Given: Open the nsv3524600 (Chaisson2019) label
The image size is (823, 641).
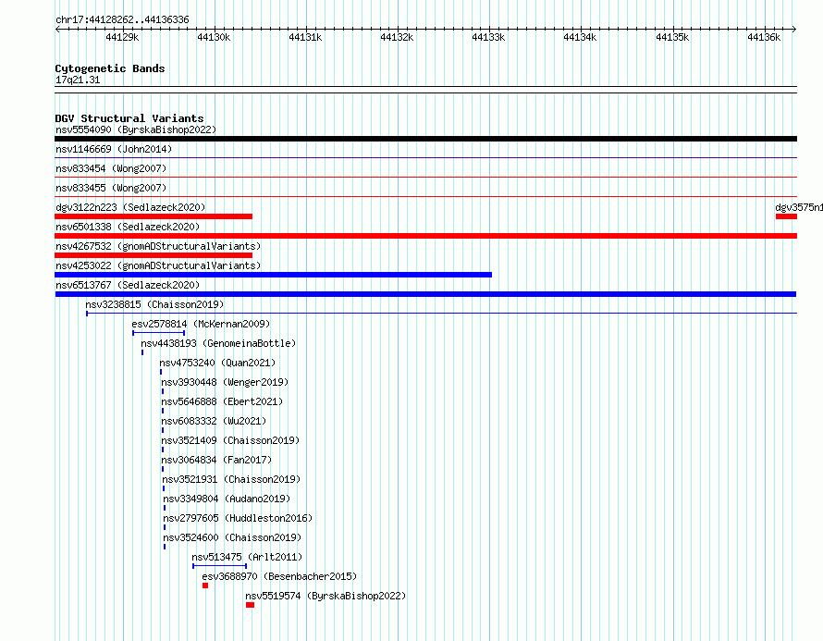Looking at the screenshot, I should 232,537.
